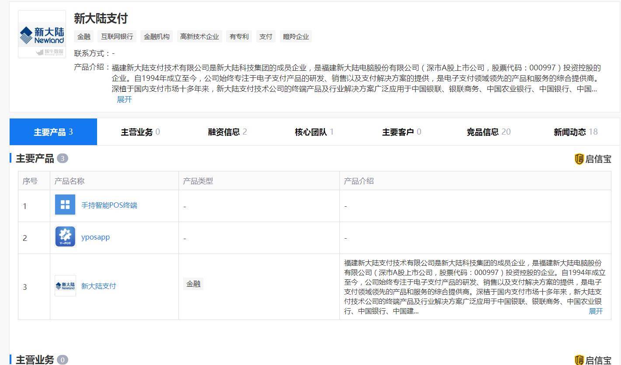This screenshot has height=365, width=621.
Task: Open the 手持智能POS终端 product link
Action: coord(109,205)
